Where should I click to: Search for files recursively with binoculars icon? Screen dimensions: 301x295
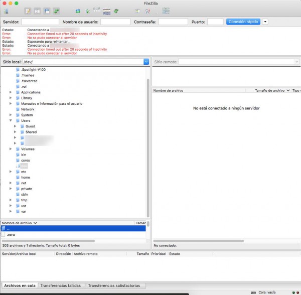tap(166, 11)
